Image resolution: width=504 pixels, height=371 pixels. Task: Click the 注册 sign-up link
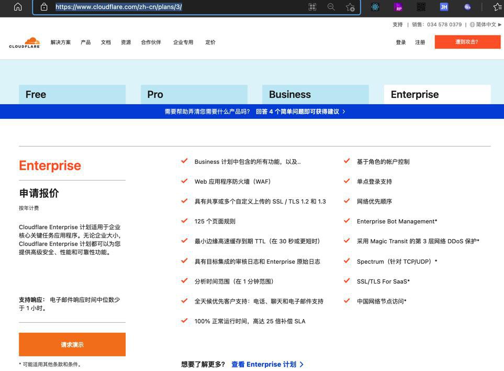click(x=420, y=42)
